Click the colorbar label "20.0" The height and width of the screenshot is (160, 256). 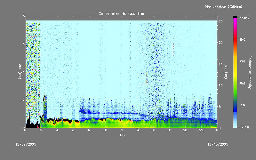coord(242,39)
